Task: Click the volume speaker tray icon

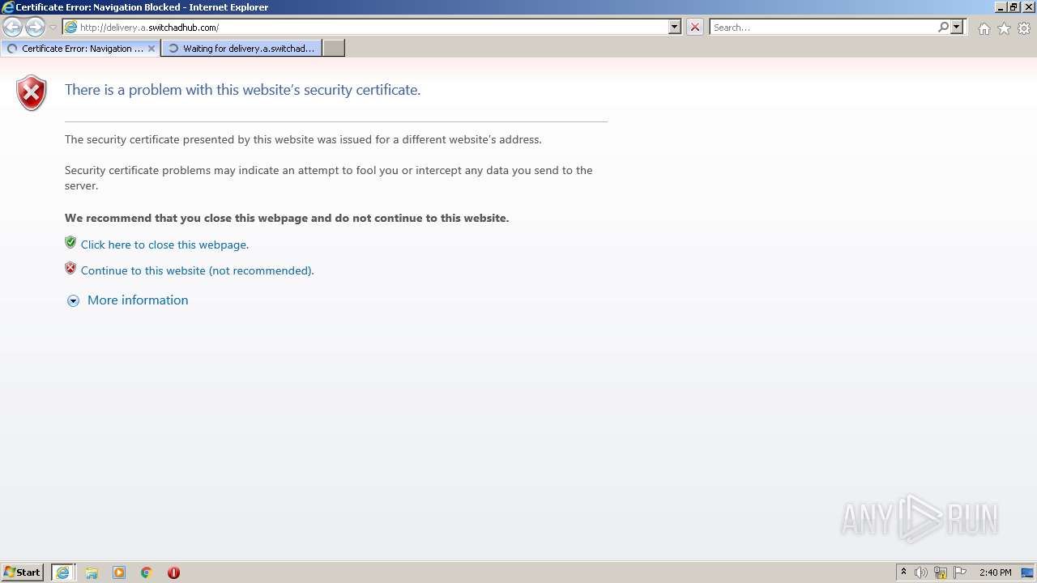Action: pos(921,572)
